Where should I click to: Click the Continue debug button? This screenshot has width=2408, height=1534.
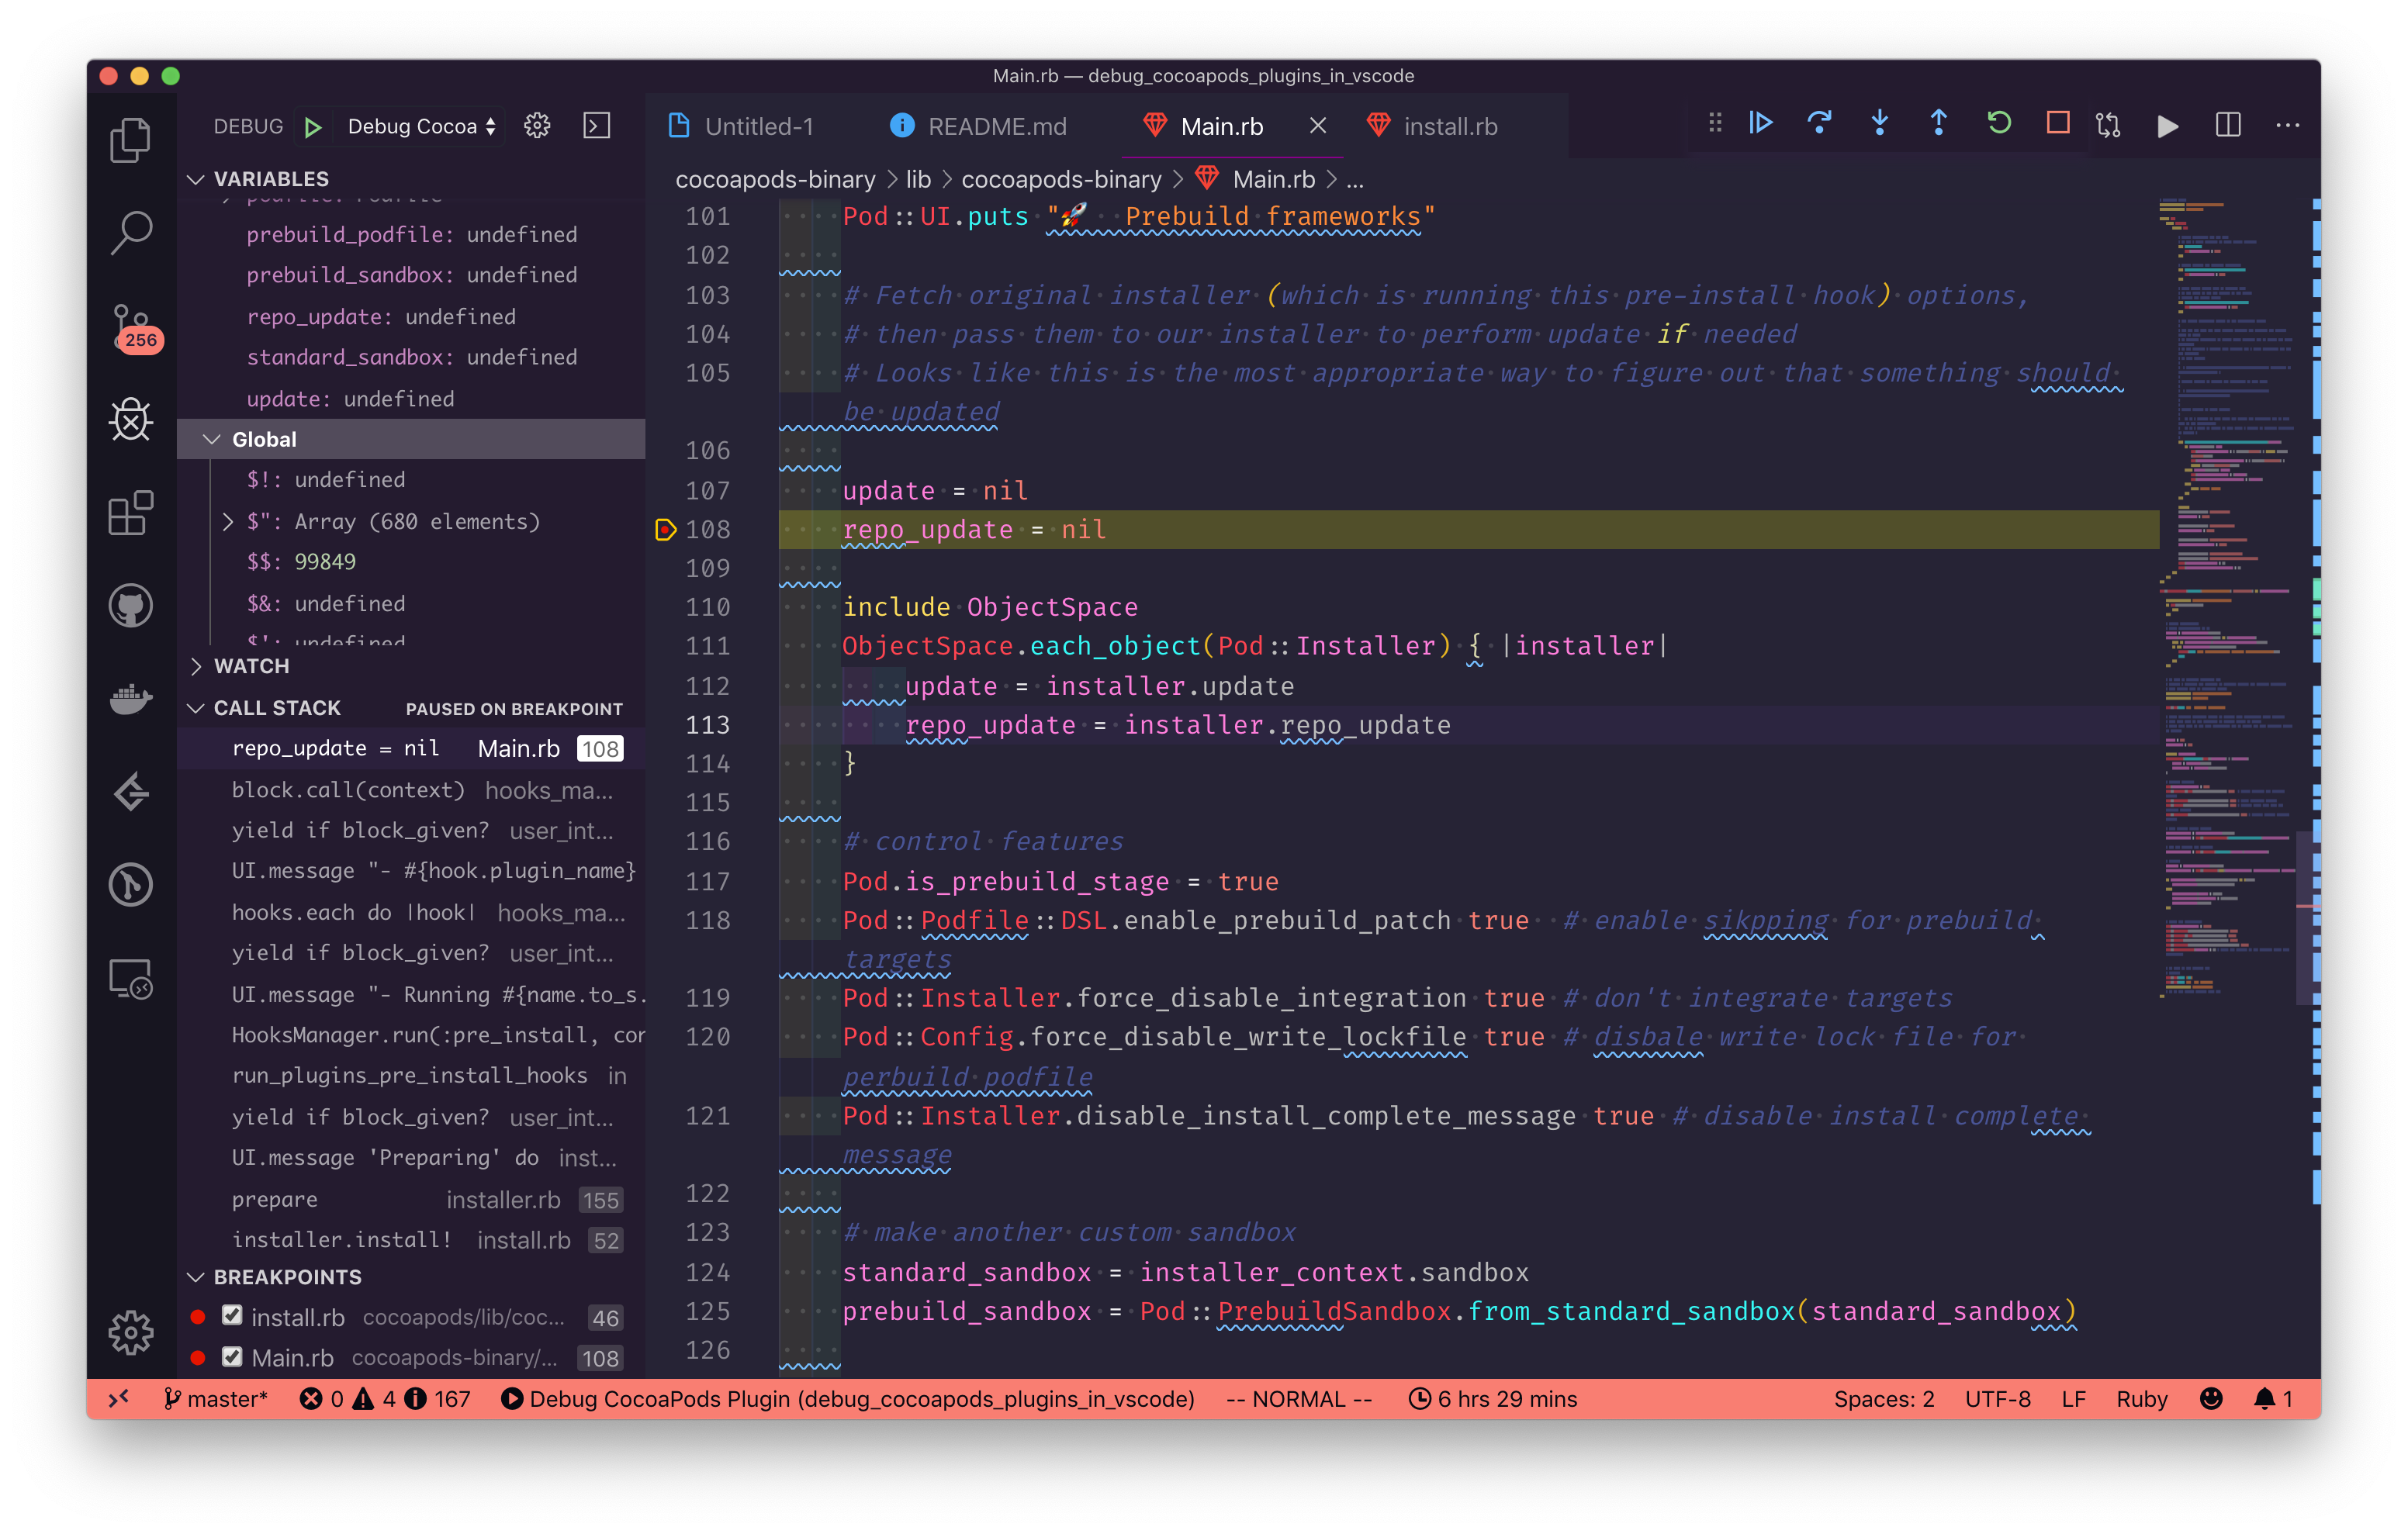(1760, 124)
